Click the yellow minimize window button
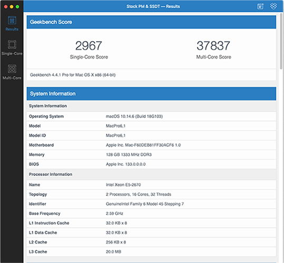284x263 pixels. coord(12,7)
